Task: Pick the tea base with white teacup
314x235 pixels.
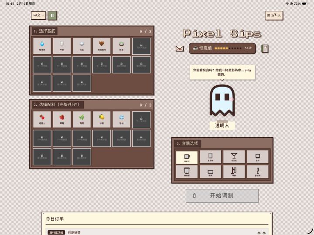Action: coord(82,46)
